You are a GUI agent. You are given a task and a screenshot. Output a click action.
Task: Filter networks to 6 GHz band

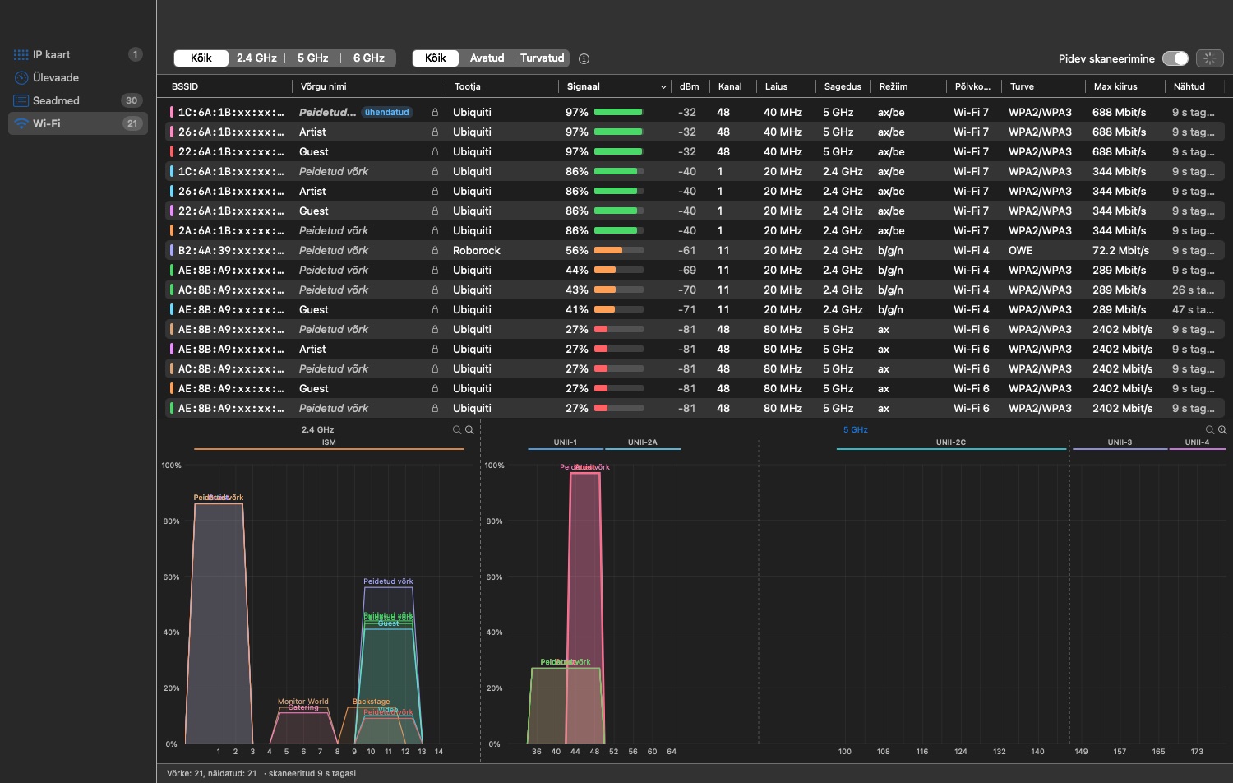pyautogui.click(x=368, y=58)
